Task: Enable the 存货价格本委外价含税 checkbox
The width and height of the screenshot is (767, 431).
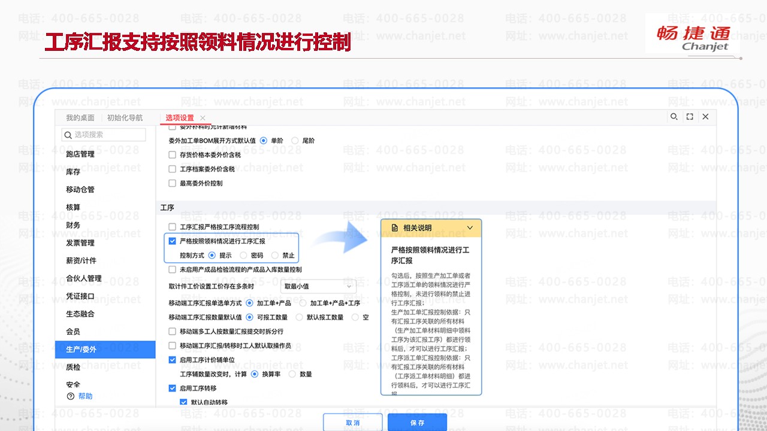Action: coord(173,155)
